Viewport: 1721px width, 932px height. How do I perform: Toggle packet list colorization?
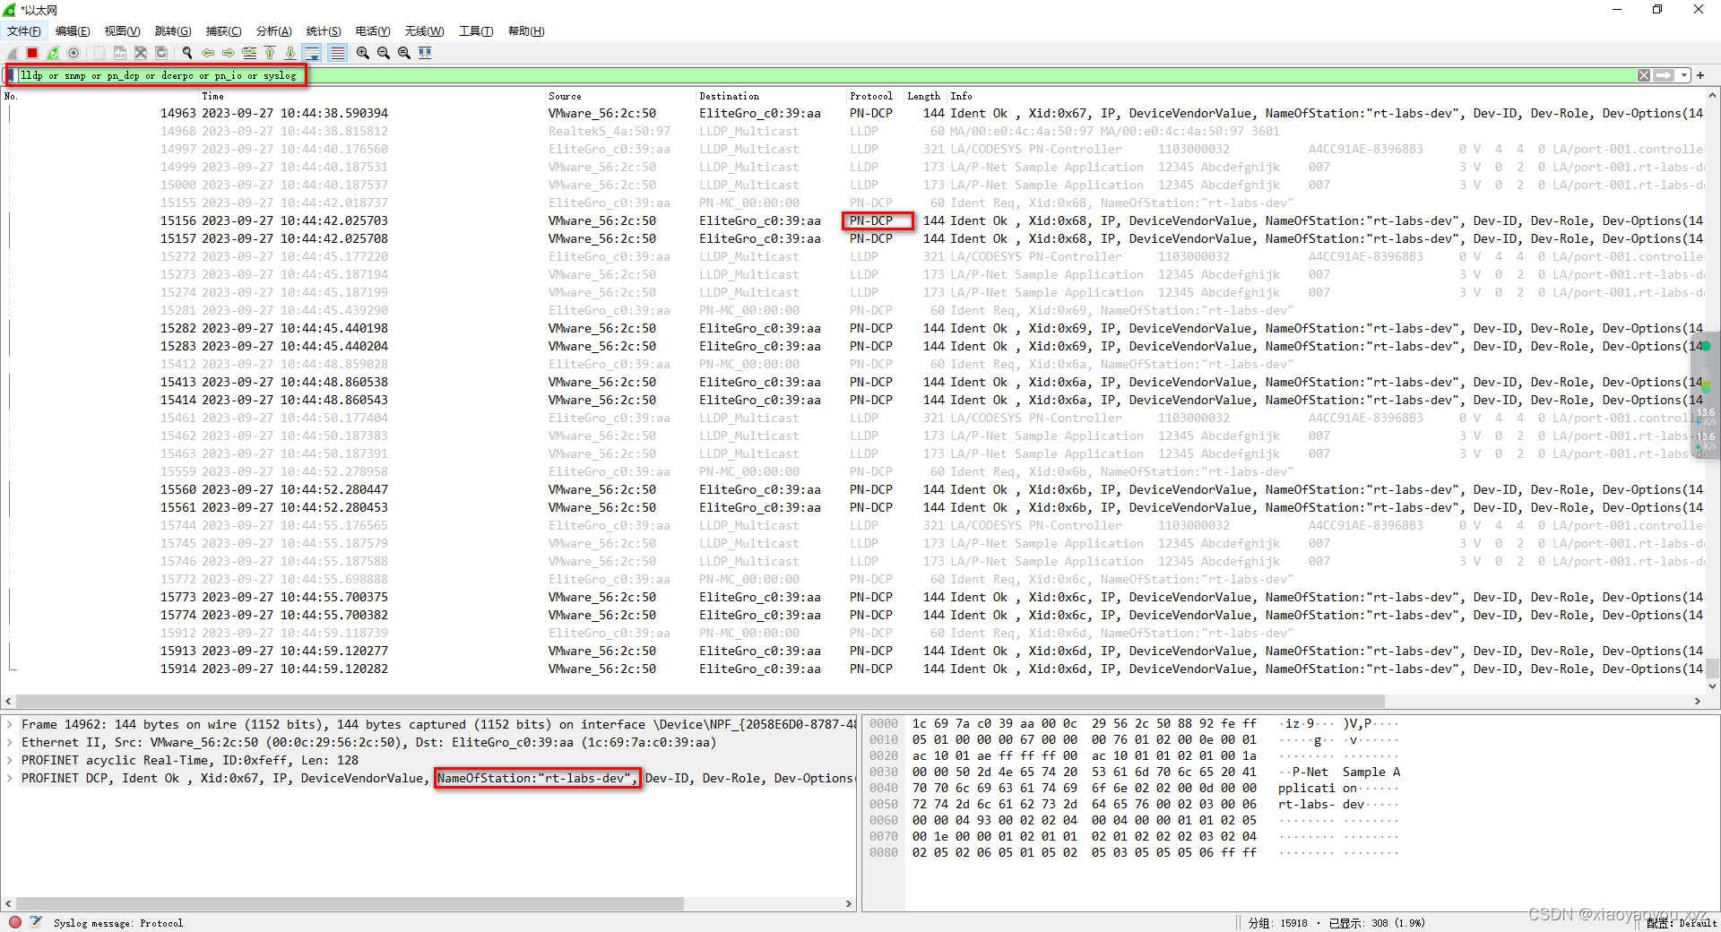click(x=337, y=53)
